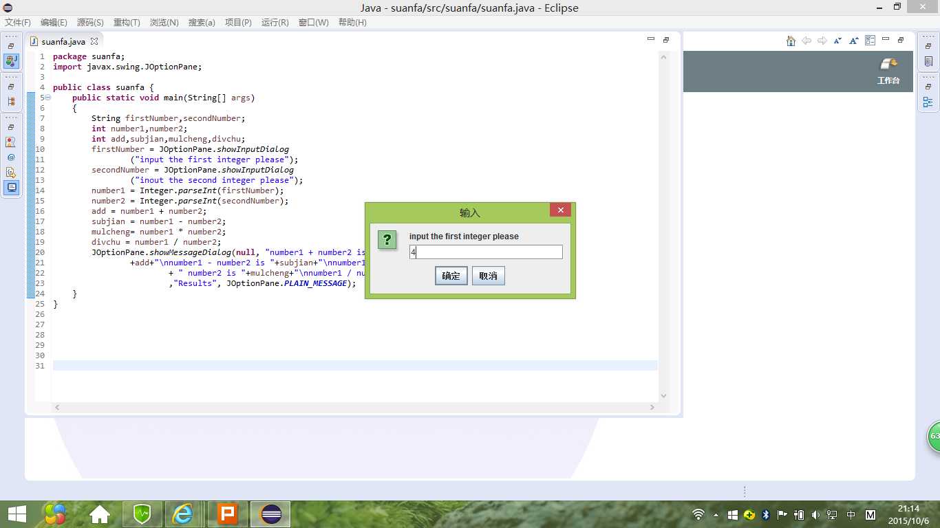Click 'public class suanfa {' line
940x528 pixels.
point(103,87)
